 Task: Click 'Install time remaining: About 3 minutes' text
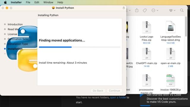[x=63, y=63]
